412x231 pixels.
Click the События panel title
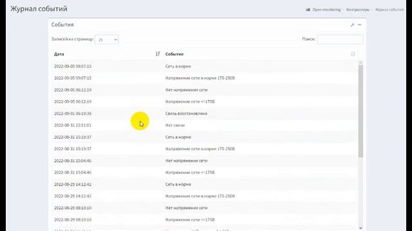(62, 24)
